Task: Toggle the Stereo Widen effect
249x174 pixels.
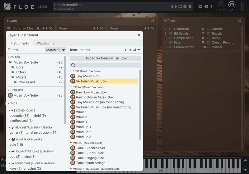Action: [171, 47]
